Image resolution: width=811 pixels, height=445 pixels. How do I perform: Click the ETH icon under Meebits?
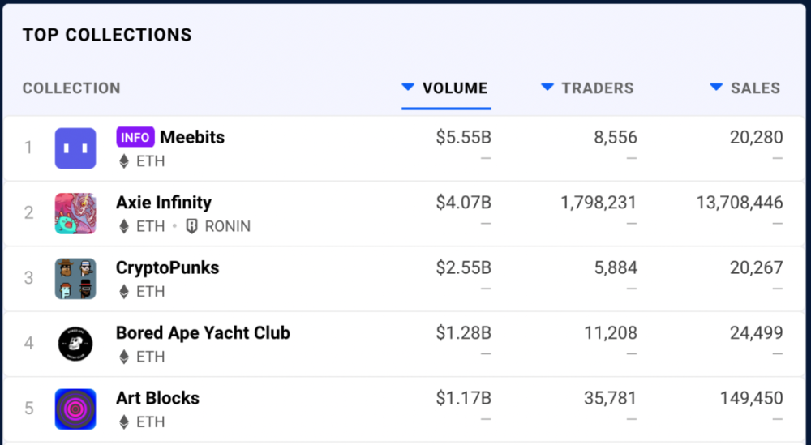(124, 161)
